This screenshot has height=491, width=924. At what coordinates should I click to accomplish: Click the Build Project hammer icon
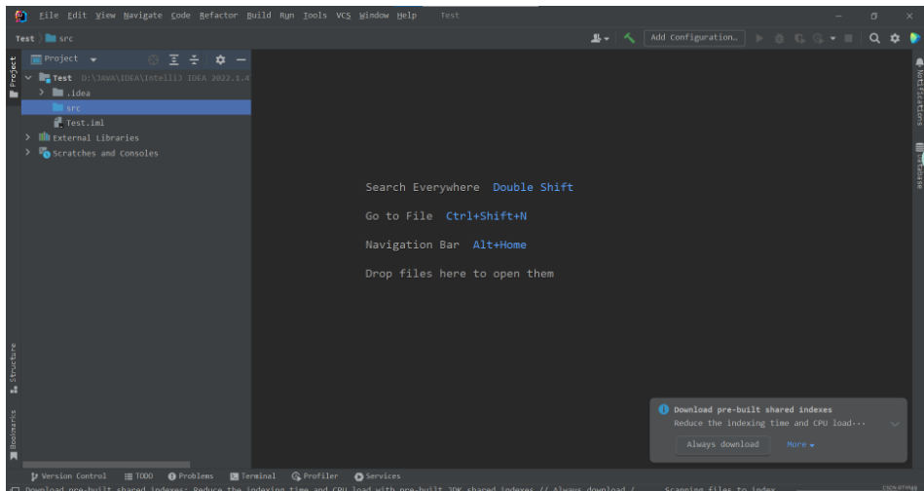pos(629,38)
